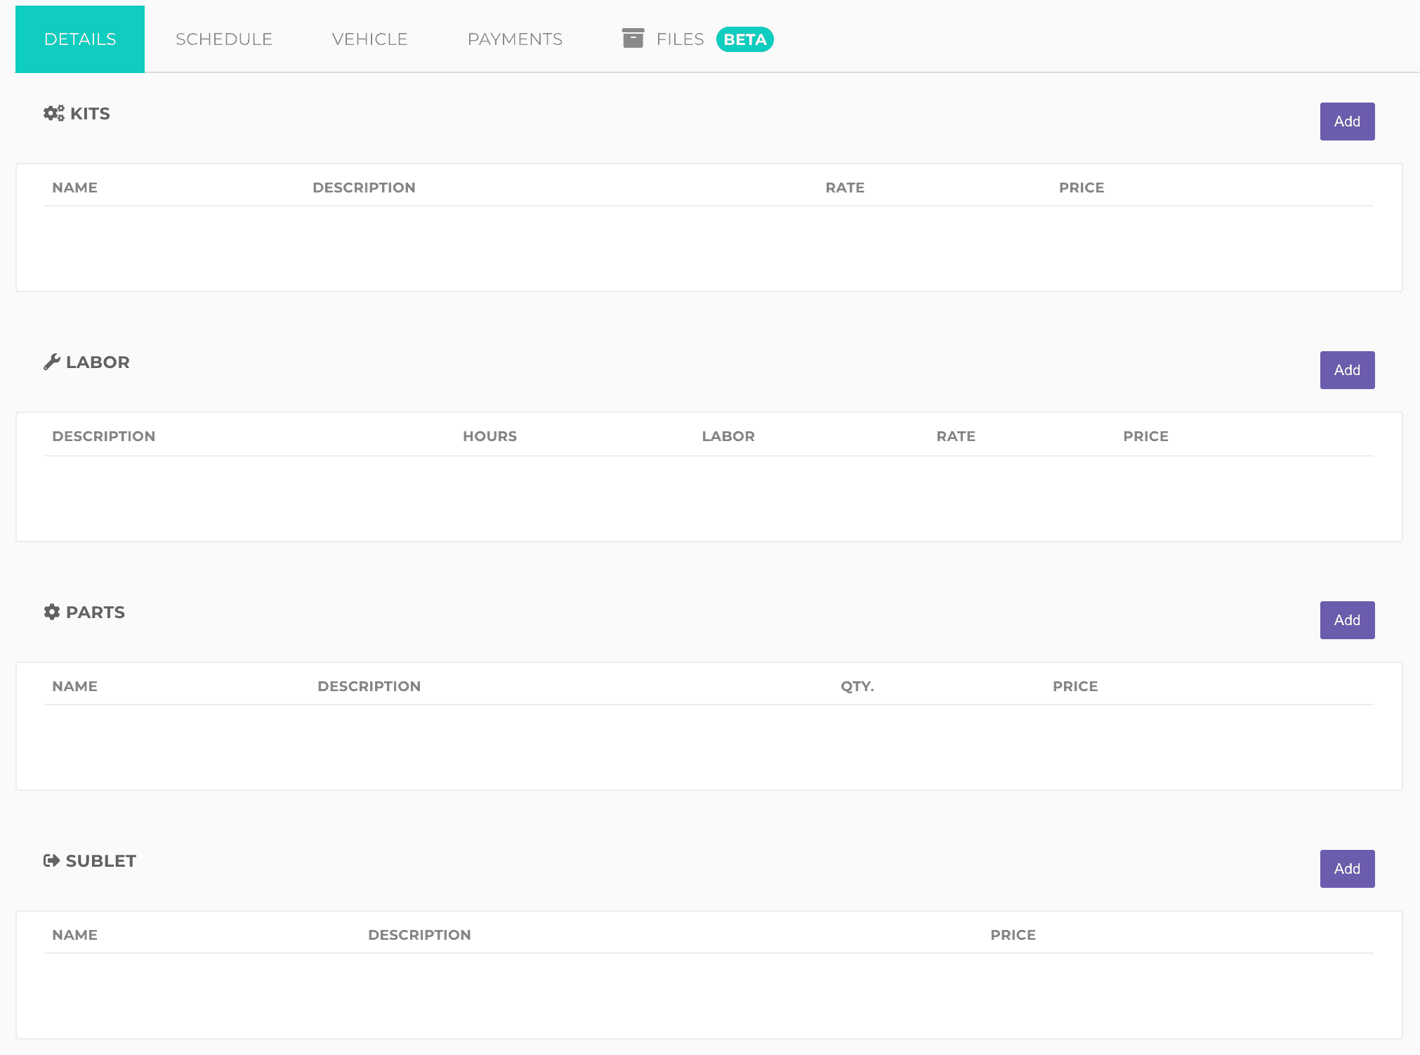This screenshot has height=1055, width=1420.
Task: Select the FILES tab label
Action: click(680, 39)
